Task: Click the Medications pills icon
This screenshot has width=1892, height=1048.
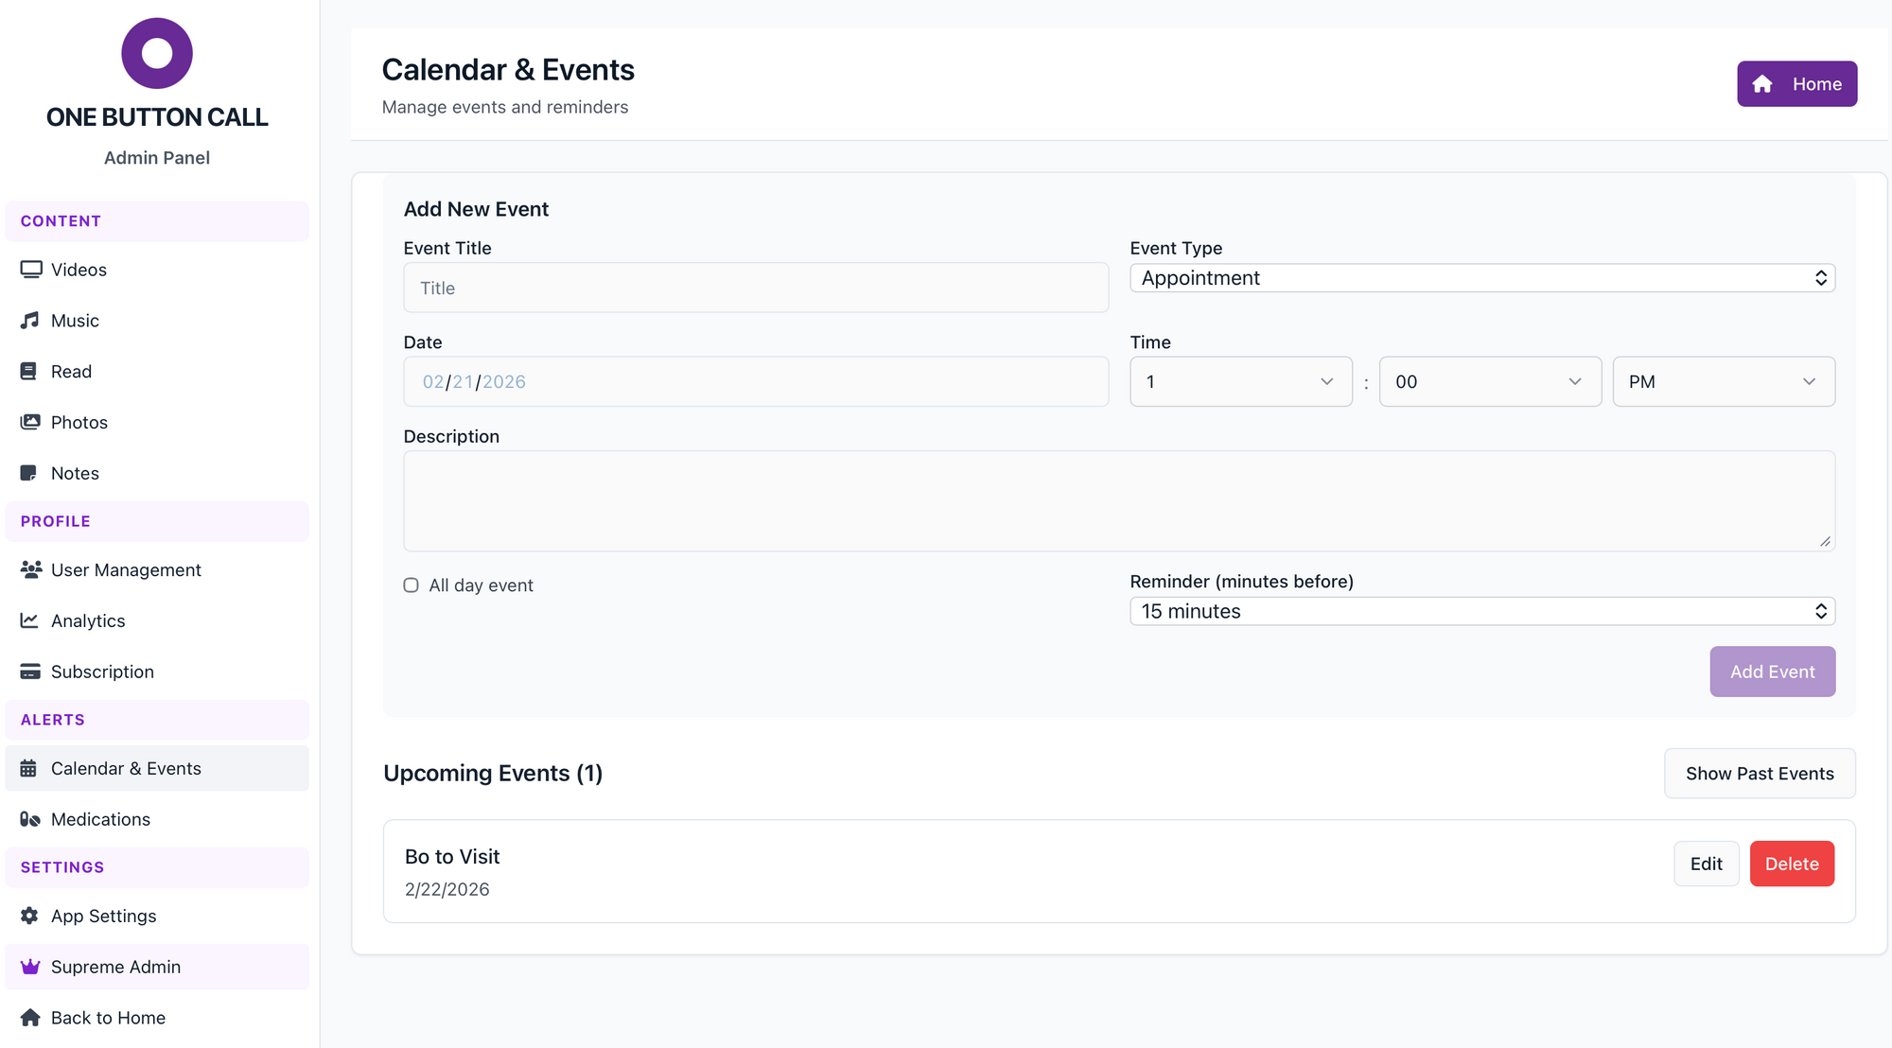Action: [30, 819]
